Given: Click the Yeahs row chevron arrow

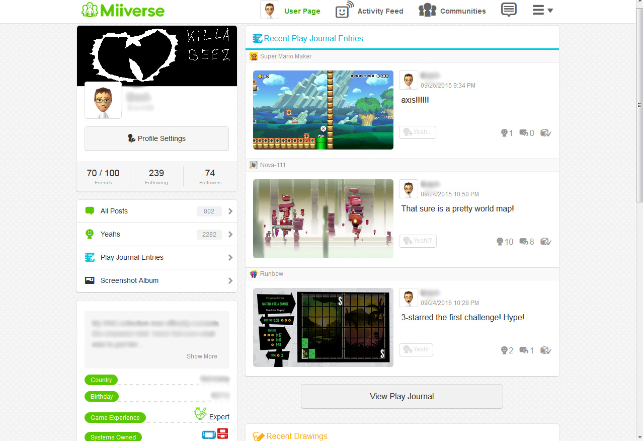Looking at the screenshot, I should [x=230, y=235].
